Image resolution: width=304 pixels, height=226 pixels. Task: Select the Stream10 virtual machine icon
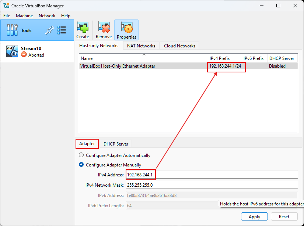coord(12,52)
